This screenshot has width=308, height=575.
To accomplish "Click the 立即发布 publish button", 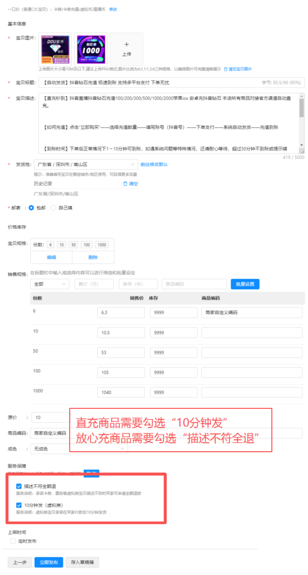I will coord(49,562).
